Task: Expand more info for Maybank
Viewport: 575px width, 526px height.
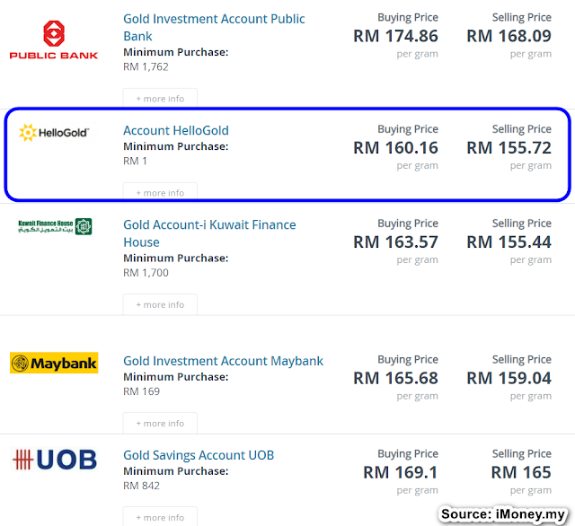Action: pos(160,423)
